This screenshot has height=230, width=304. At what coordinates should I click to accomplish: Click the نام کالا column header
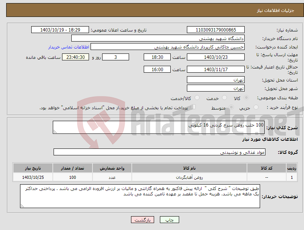pos(189,168)
